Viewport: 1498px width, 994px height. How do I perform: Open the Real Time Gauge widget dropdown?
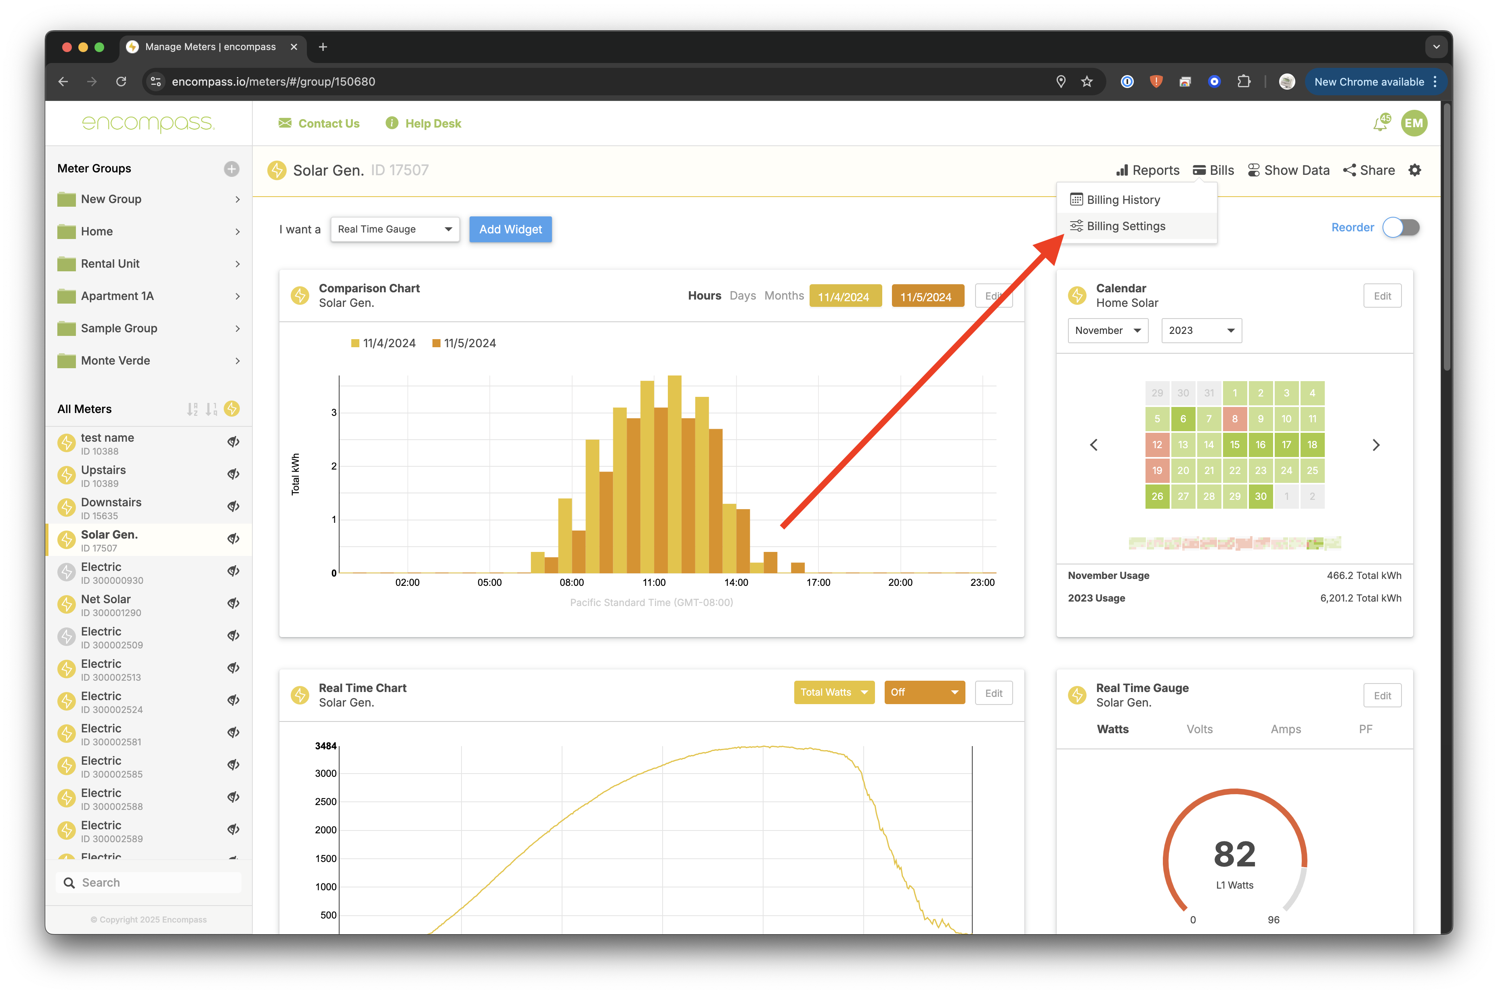click(394, 229)
